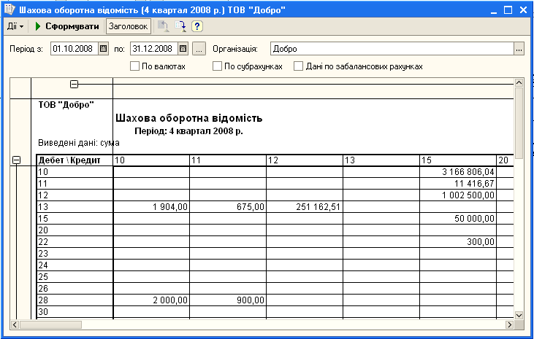Maximize the report window
Screen dimensions: 534x339
pos(508,10)
